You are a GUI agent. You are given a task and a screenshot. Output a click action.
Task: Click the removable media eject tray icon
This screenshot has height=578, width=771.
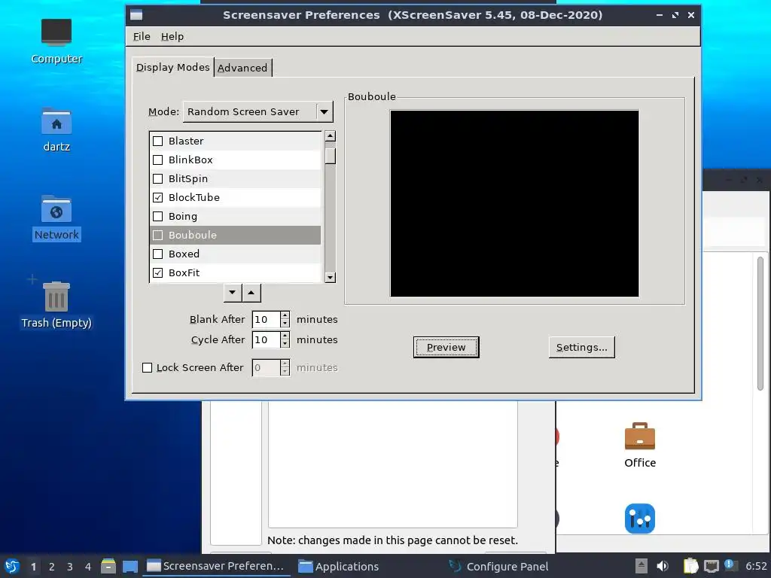coord(641,566)
